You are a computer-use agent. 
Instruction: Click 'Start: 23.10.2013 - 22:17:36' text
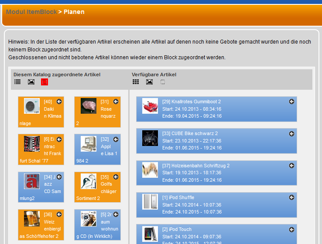(192, 141)
